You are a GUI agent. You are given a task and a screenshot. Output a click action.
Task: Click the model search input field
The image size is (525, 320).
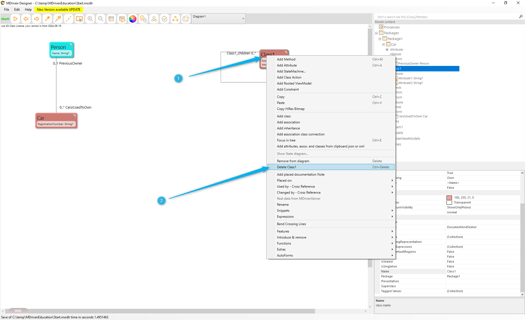coord(446,17)
